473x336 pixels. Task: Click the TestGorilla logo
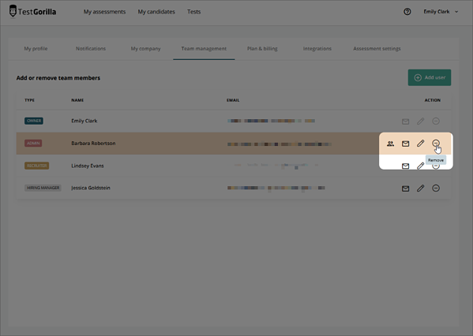32,12
